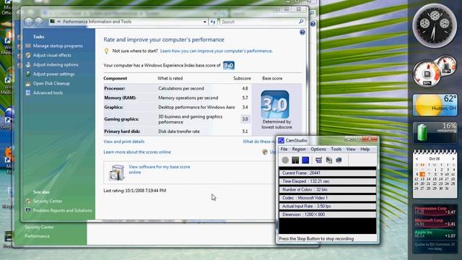The height and width of the screenshot is (260, 462).
Task: Click the Adjust visual effects shield icon
Action: (x=28, y=56)
